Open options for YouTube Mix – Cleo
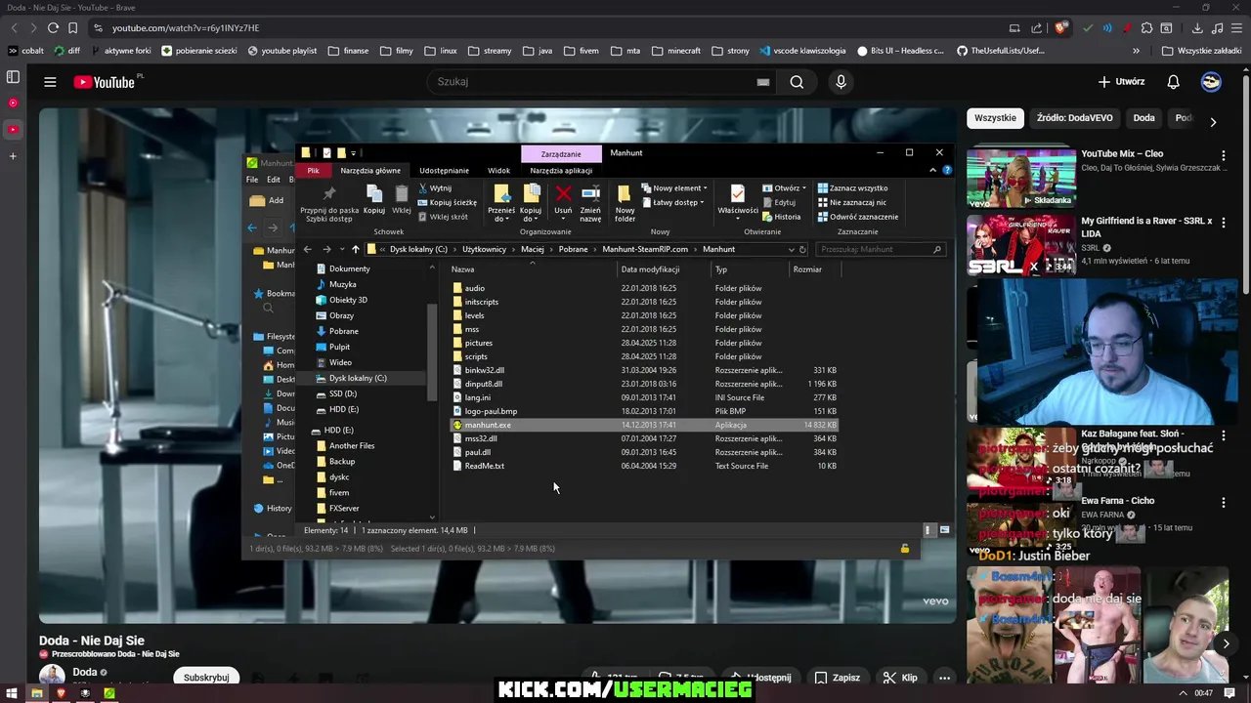This screenshot has height=703, width=1251. click(x=1223, y=155)
